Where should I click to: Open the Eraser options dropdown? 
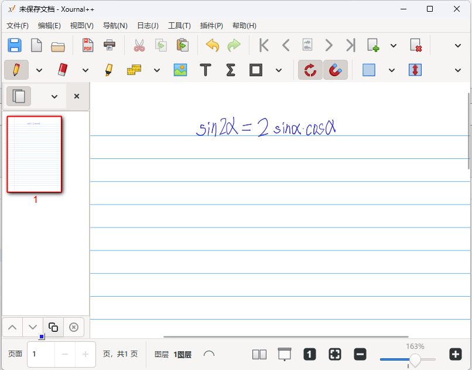coord(85,70)
